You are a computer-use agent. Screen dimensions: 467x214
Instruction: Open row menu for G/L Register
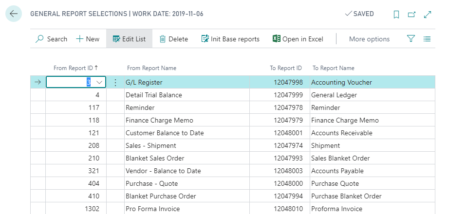pyautogui.click(x=115, y=82)
